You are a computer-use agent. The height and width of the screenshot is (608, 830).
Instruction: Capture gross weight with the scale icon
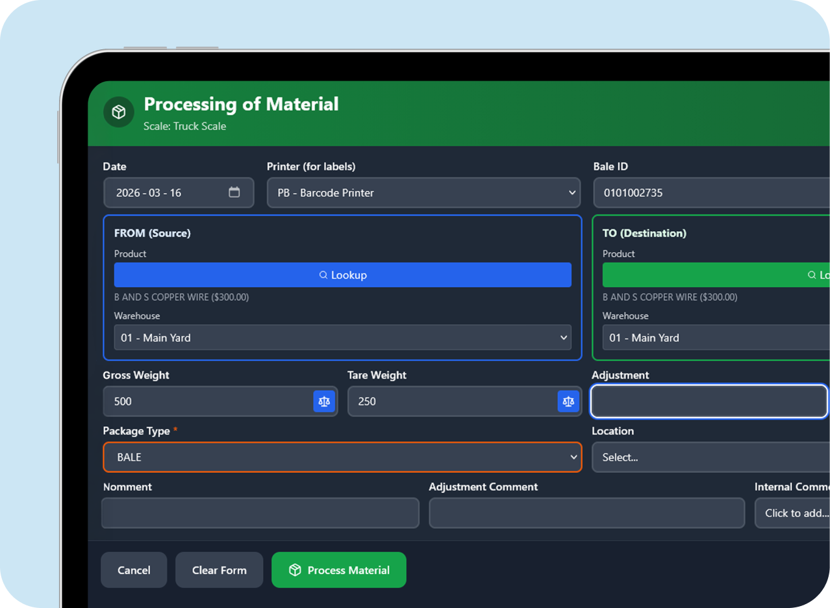[324, 401]
